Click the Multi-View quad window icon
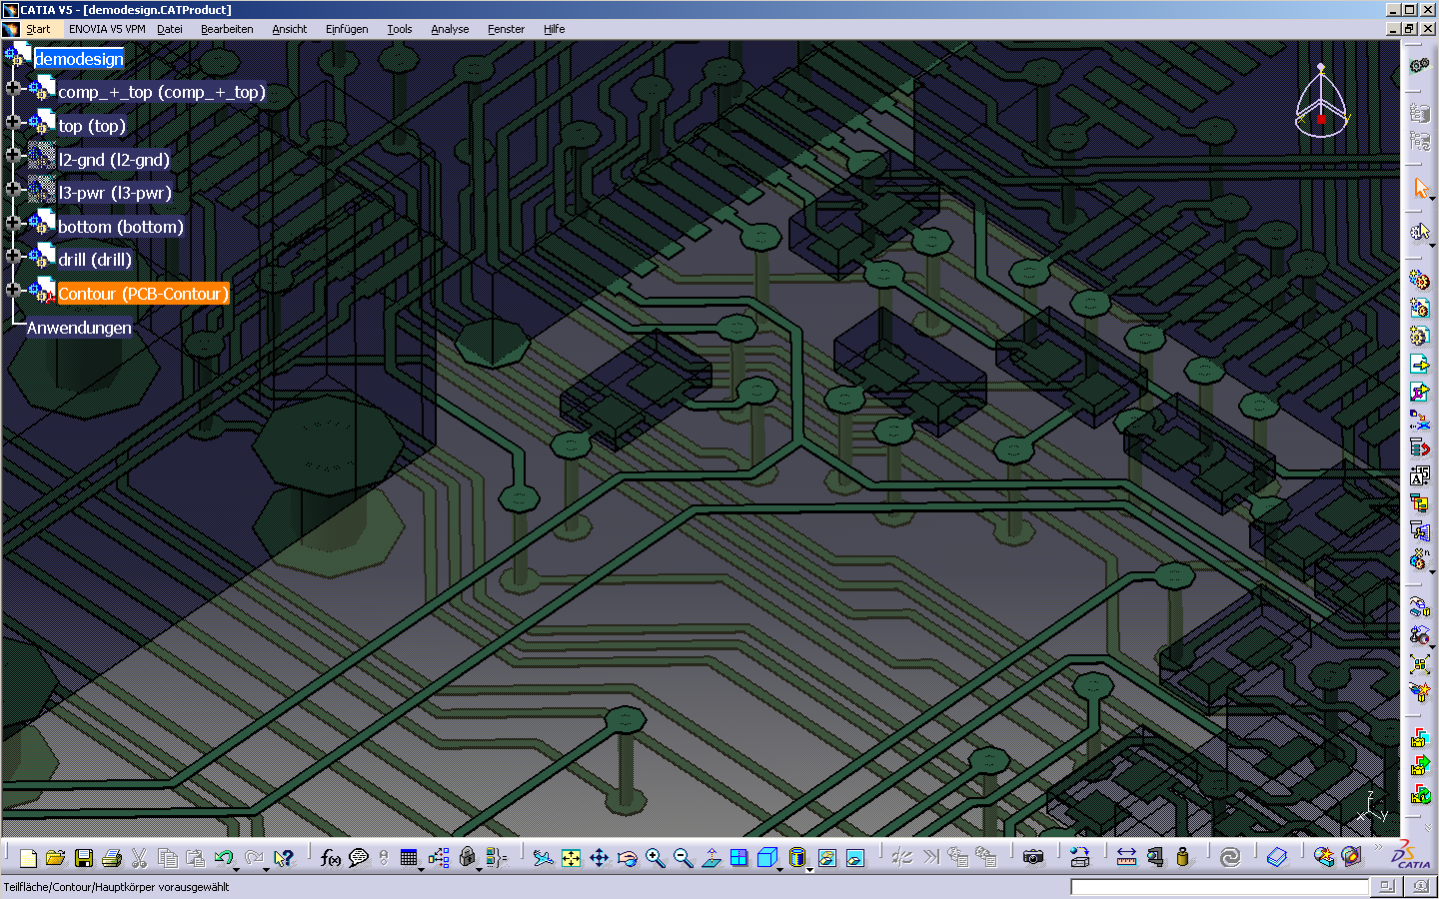Screen dimensions: 1439x899 pyautogui.click(x=738, y=858)
